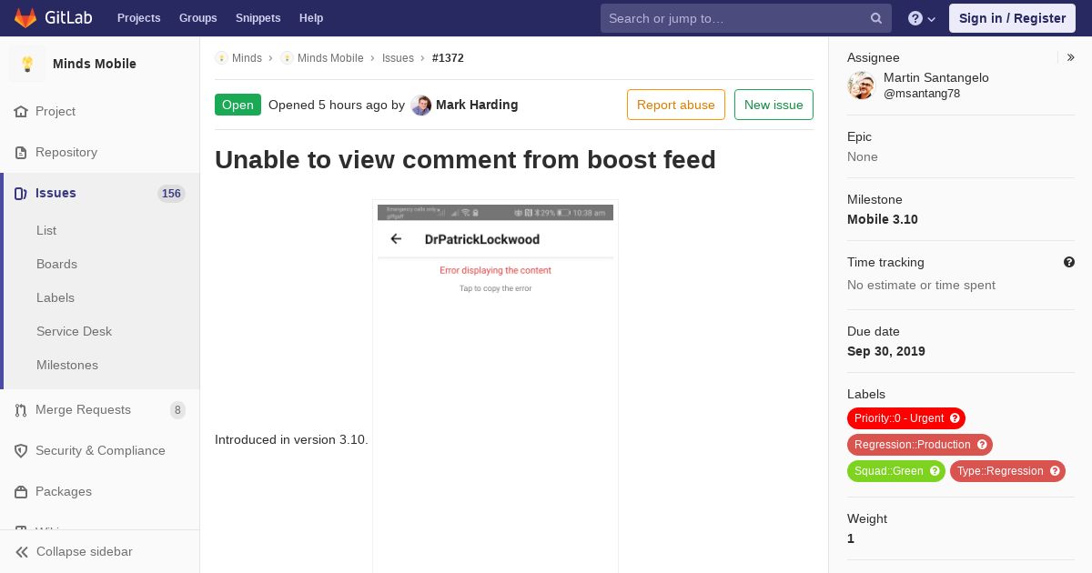Click the Security & Compliance shield icon

click(21, 451)
